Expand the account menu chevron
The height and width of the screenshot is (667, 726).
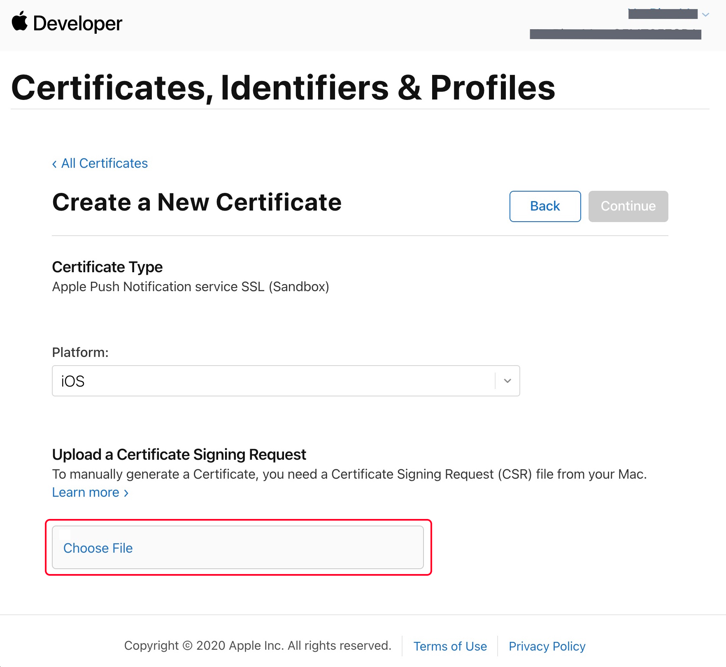705,15
